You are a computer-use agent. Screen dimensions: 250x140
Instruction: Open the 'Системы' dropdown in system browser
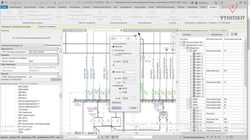tap(195, 35)
